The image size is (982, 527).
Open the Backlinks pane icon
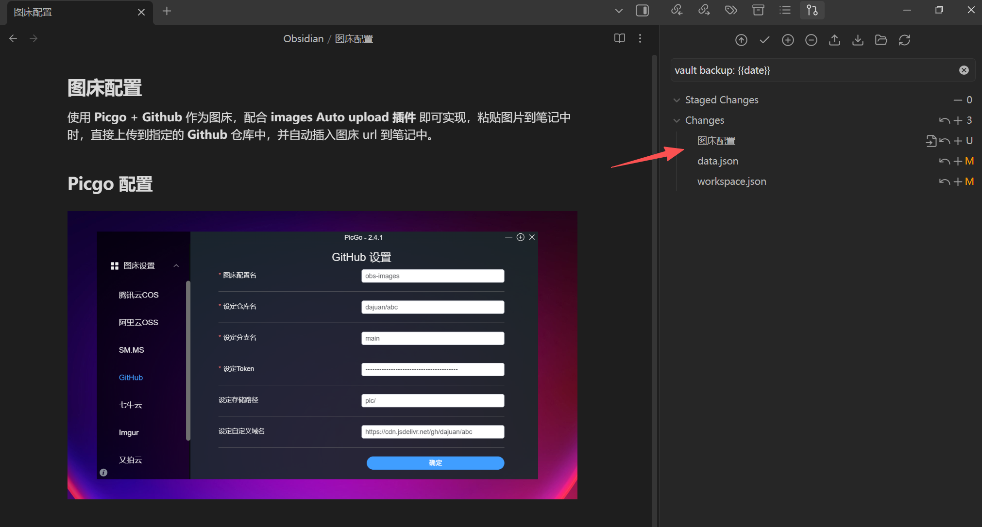pos(677,10)
